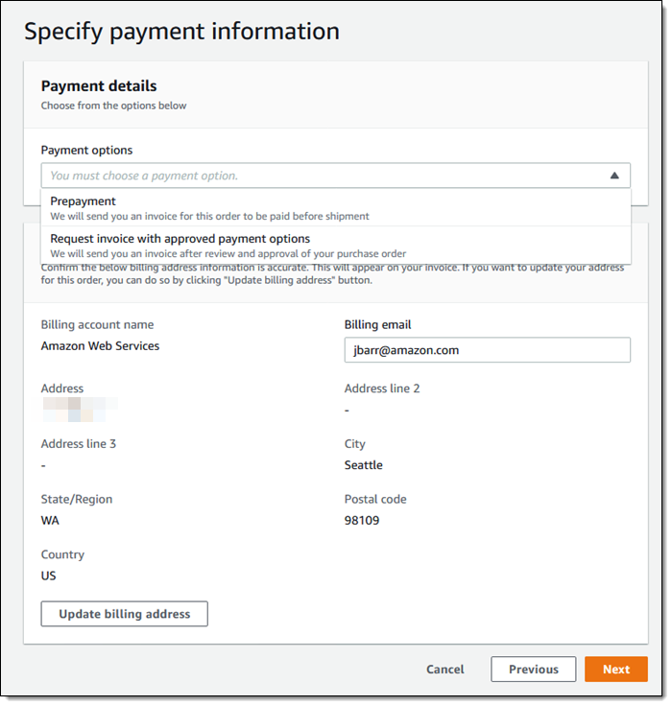Click the 'Choose from the options below' subtitle
This screenshot has width=672, height=706.
point(113,106)
